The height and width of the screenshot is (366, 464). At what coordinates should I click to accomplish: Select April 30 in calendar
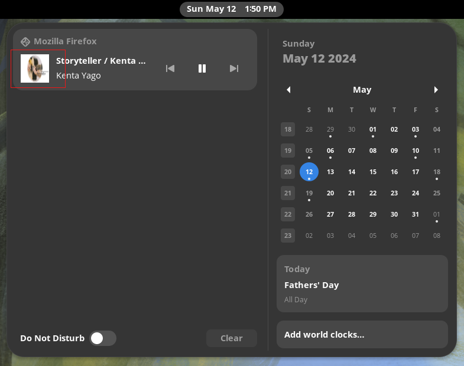(x=352, y=129)
